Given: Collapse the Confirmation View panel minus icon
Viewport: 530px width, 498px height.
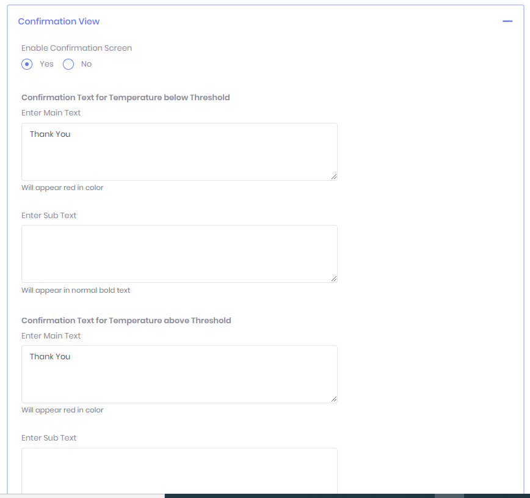Looking at the screenshot, I should coord(507,21).
